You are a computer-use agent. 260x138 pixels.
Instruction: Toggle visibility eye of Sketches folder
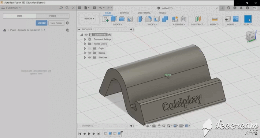[x=90, y=58]
